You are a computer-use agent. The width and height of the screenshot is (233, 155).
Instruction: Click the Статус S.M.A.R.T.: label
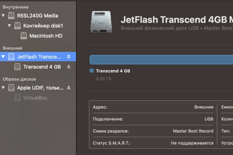112,143
